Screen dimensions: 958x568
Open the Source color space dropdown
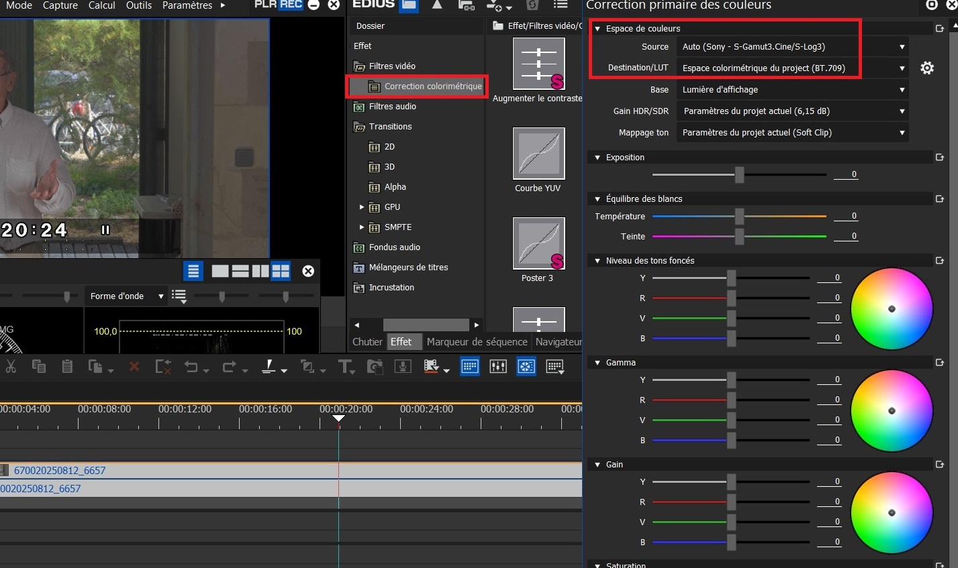794,47
